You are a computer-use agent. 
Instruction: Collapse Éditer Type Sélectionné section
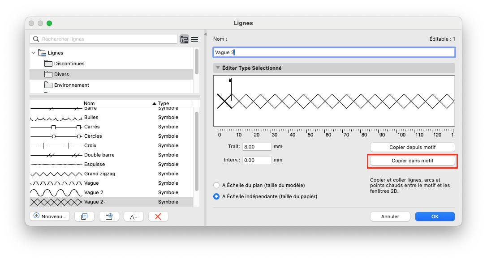(218, 68)
